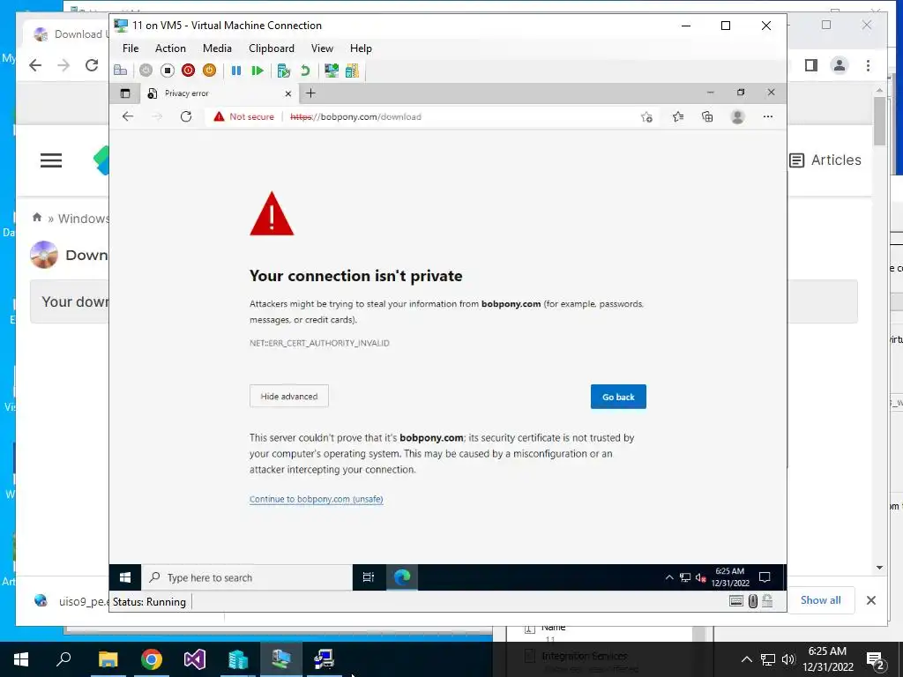903x677 pixels.
Task: Open Edge tab actions menu icon
Action: click(125, 93)
